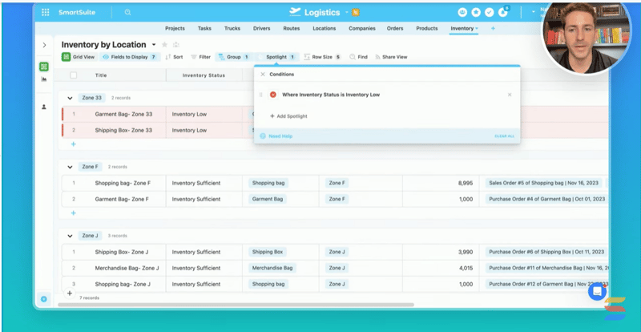Screen dimensions: 641x332
Task: Collapse the Zone 33 group
Action: (70, 98)
